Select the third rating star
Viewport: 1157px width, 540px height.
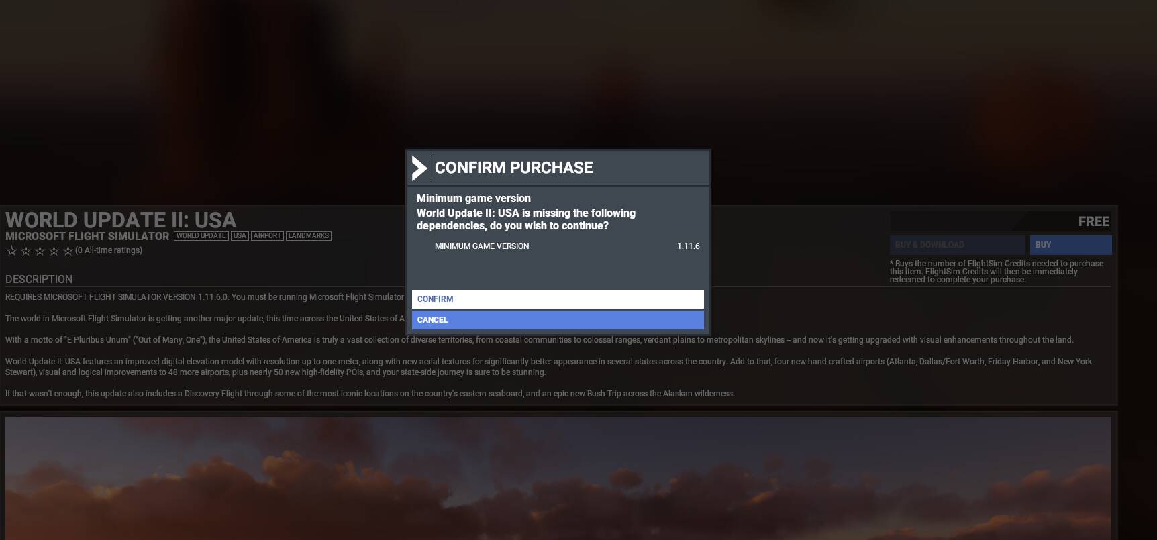[x=40, y=251]
